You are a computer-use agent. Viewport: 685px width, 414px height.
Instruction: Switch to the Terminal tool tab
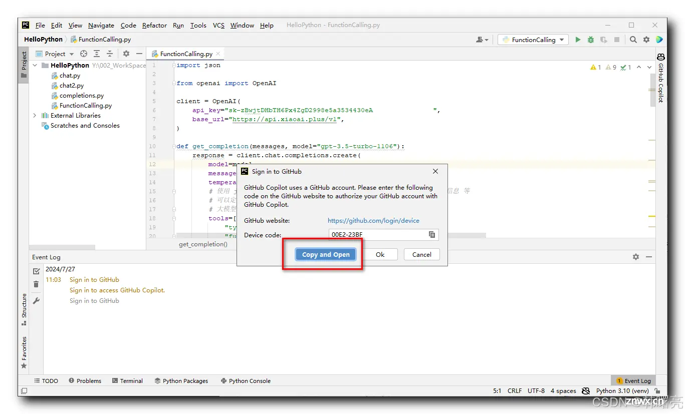(x=128, y=381)
